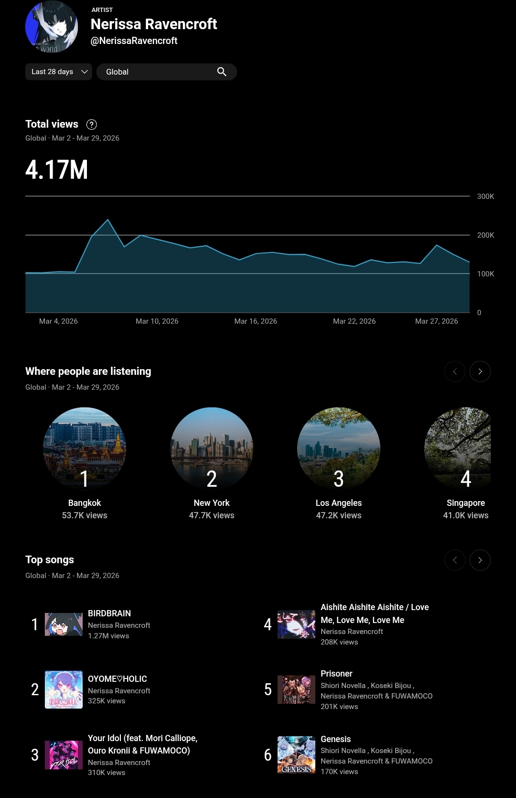Open Aishite Aishite Aishite / Love Me title

375,613
